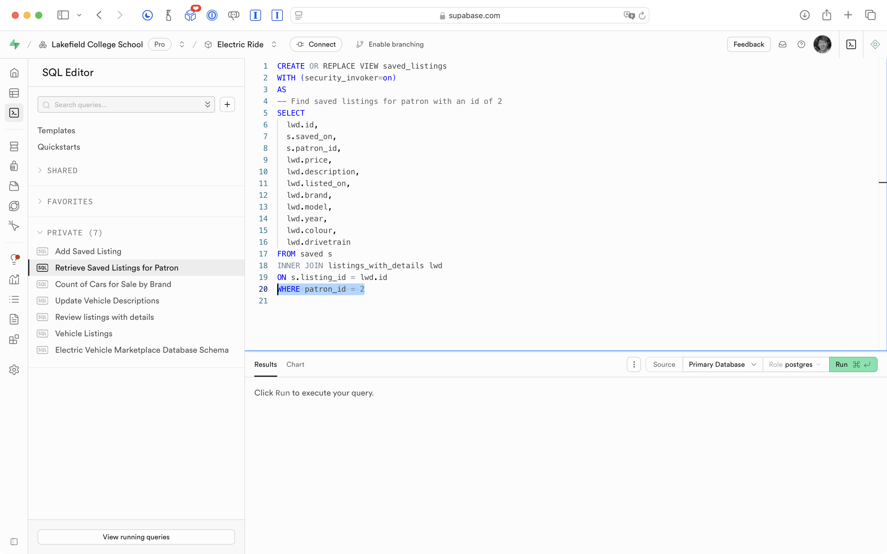
Task: Click the help question mark icon
Action: pyautogui.click(x=801, y=44)
